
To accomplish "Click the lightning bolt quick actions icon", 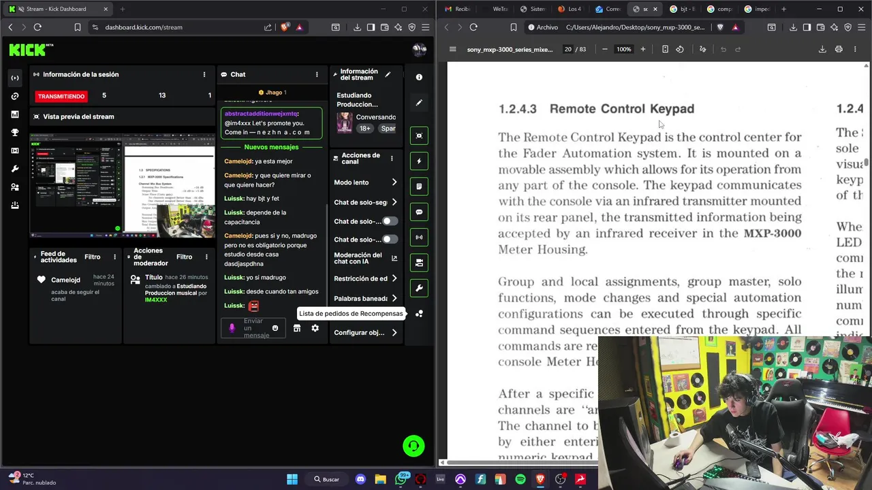I will click(x=419, y=161).
